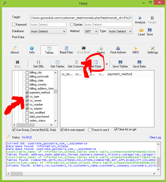Screen dimensions: 166x182
Task: Click the carrot icon beside Status
Action: (x=8, y=137)
